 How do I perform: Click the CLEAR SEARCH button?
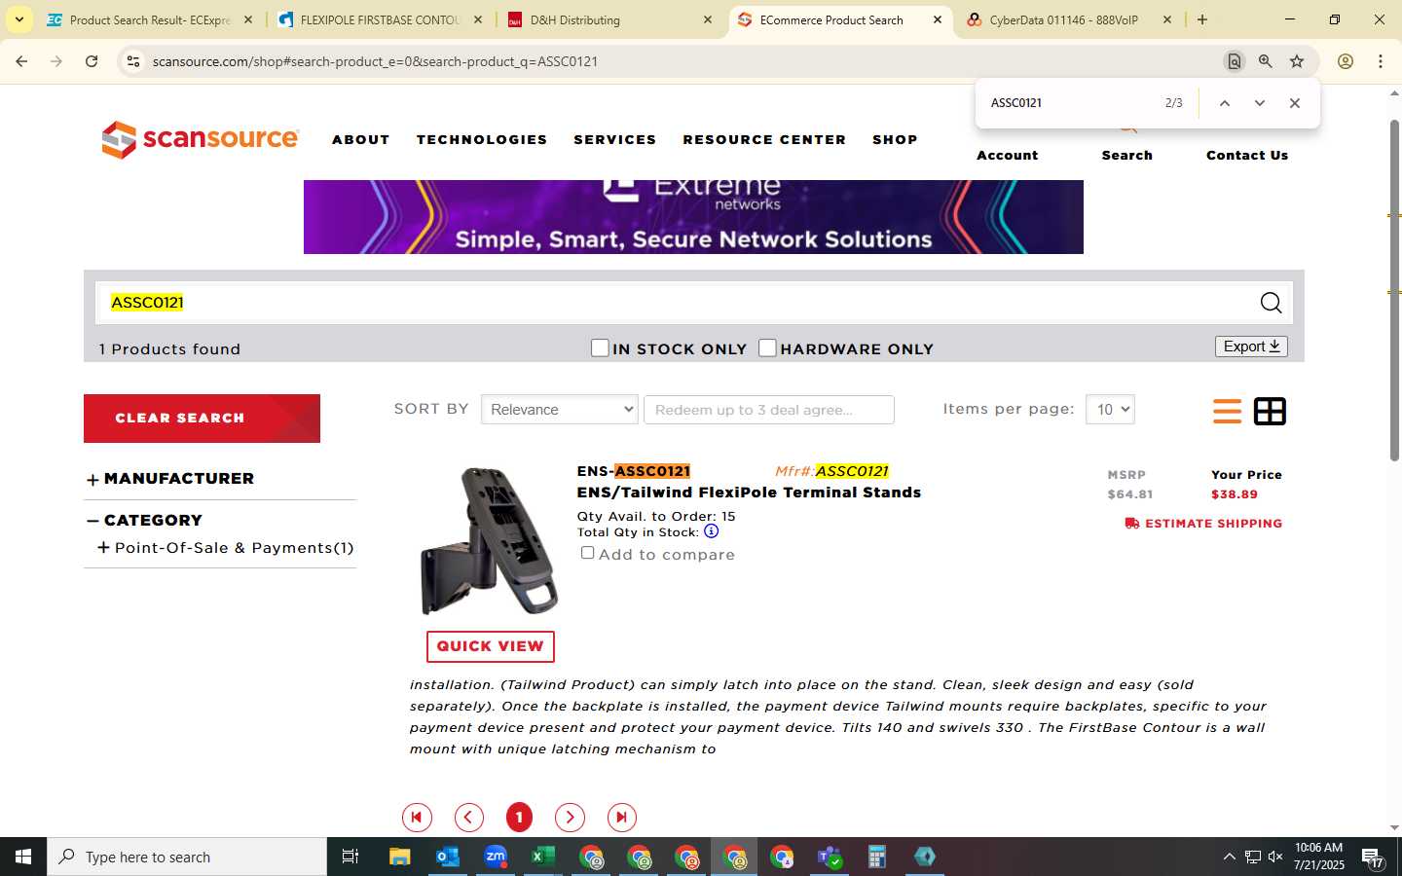202,419
